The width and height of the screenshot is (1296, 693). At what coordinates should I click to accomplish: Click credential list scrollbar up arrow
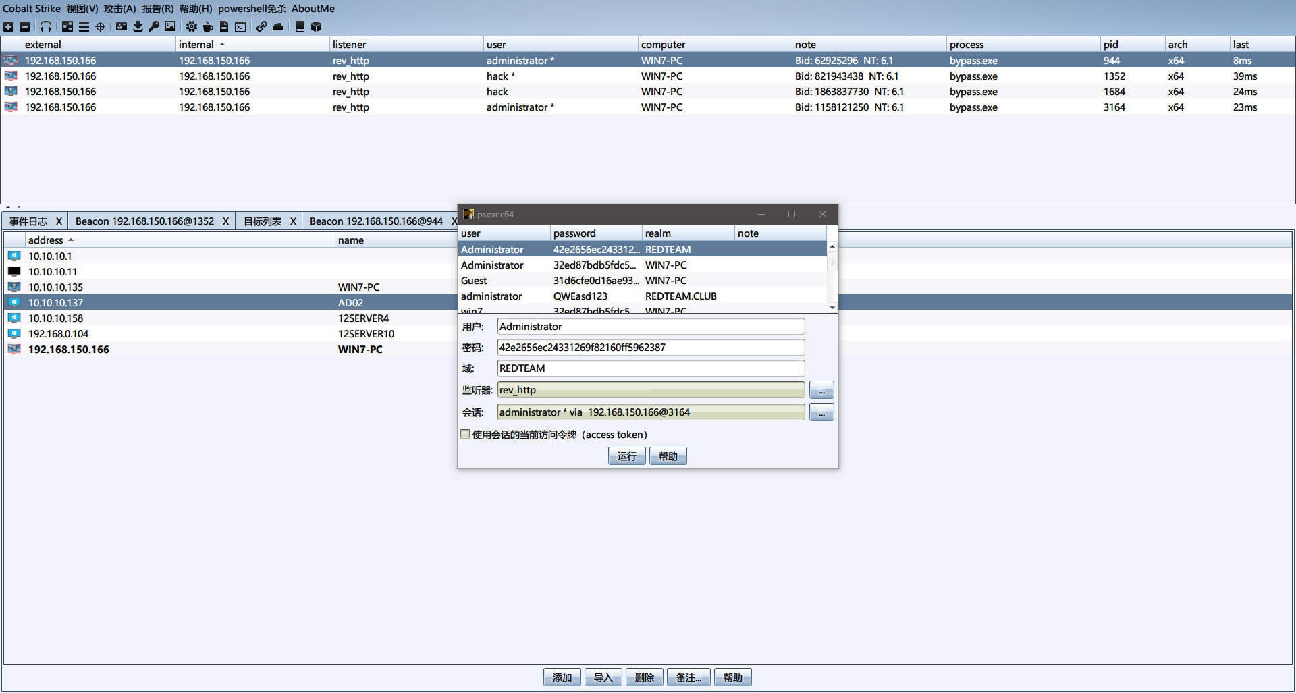(x=832, y=246)
